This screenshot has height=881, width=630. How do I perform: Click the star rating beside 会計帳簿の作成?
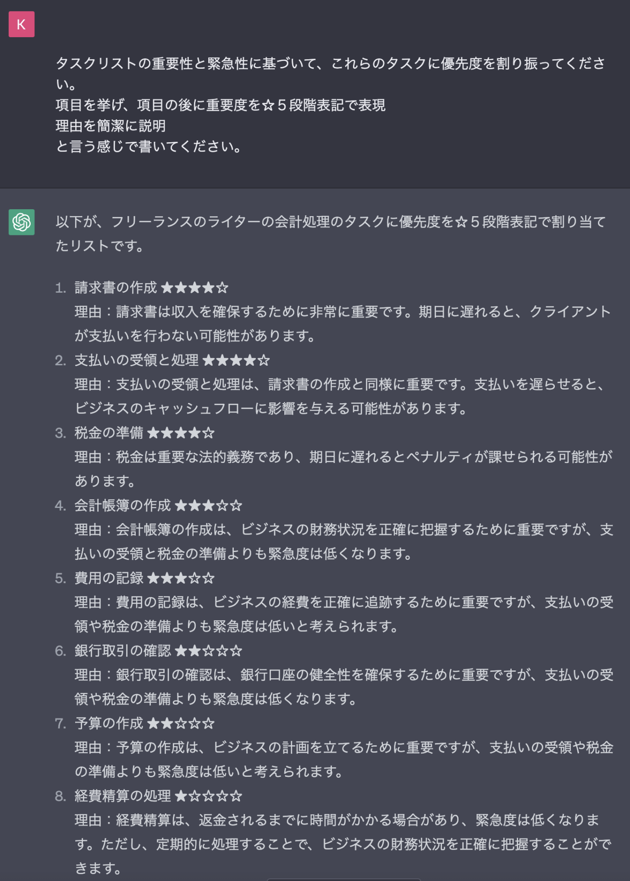pos(208,506)
